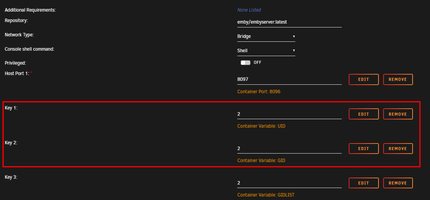Viewport: 430px width, 200px height.
Task: Remove Key 3 GIDLIST variable
Action: coord(398,183)
